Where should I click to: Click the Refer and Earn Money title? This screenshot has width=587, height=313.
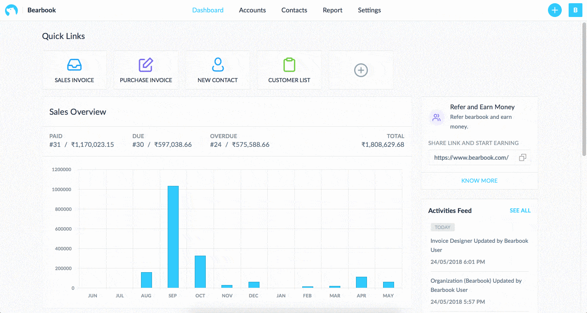(x=482, y=107)
